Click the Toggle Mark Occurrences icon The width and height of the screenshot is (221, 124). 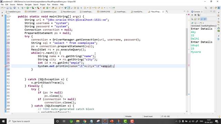pos(69,8)
